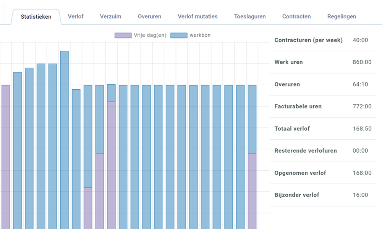Open the Toeslaguren tab
The image size is (382, 229).
coord(250,16)
